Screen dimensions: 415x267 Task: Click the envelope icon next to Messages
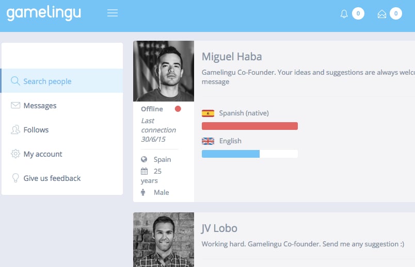[x=15, y=105]
